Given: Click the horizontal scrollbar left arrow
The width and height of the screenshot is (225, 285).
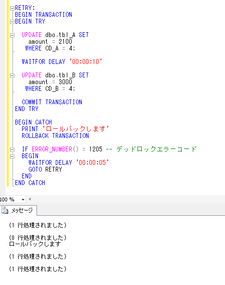Looking at the screenshot, I should pyautogui.click(x=30, y=199).
